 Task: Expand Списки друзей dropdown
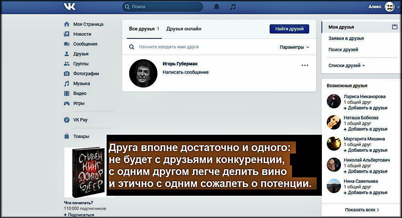click(x=347, y=66)
